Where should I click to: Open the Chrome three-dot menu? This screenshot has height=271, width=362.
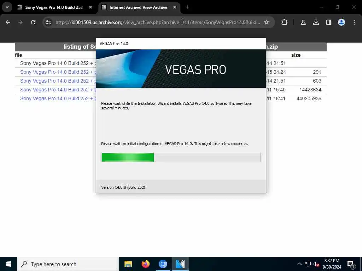(354, 22)
